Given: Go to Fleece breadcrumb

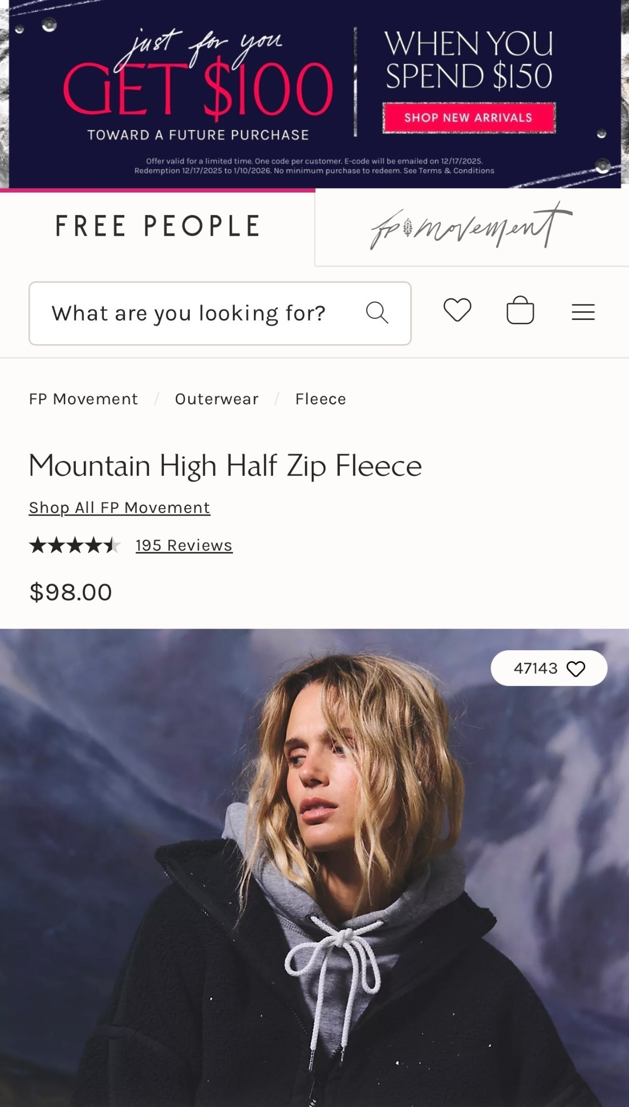Looking at the screenshot, I should pyautogui.click(x=320, y=399).
